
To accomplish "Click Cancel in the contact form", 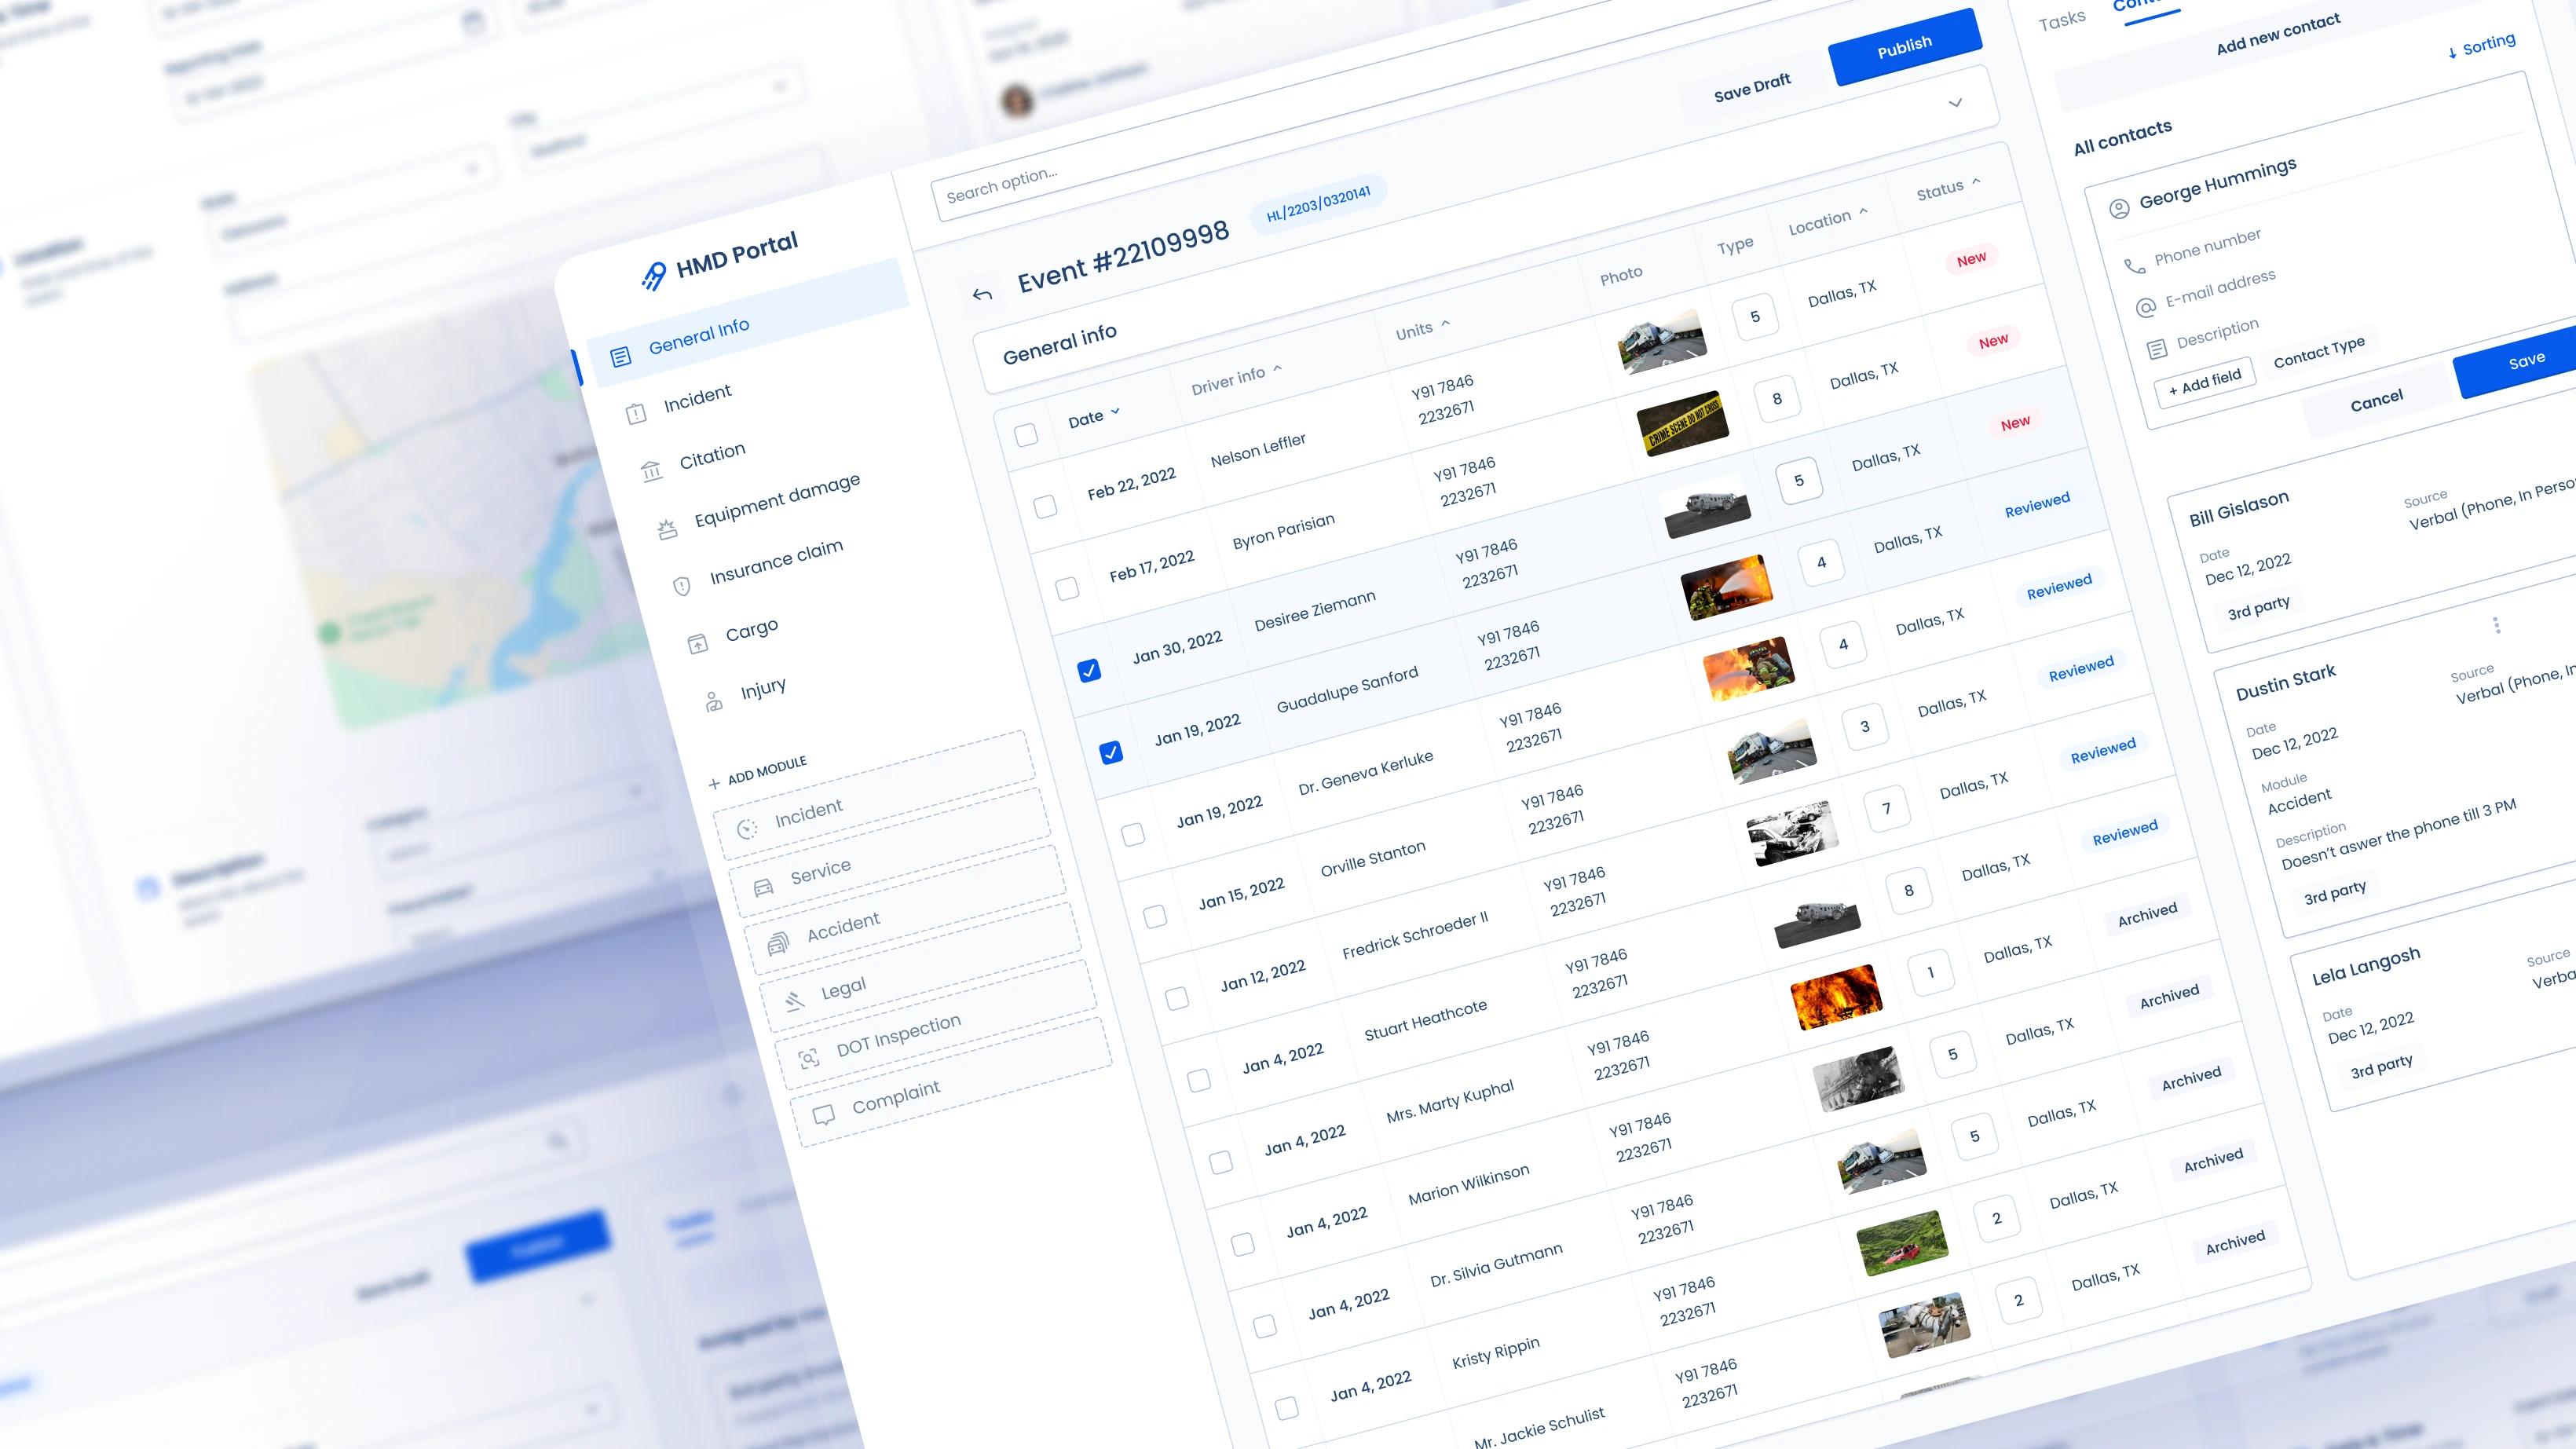I will [x=2376, y=401].
